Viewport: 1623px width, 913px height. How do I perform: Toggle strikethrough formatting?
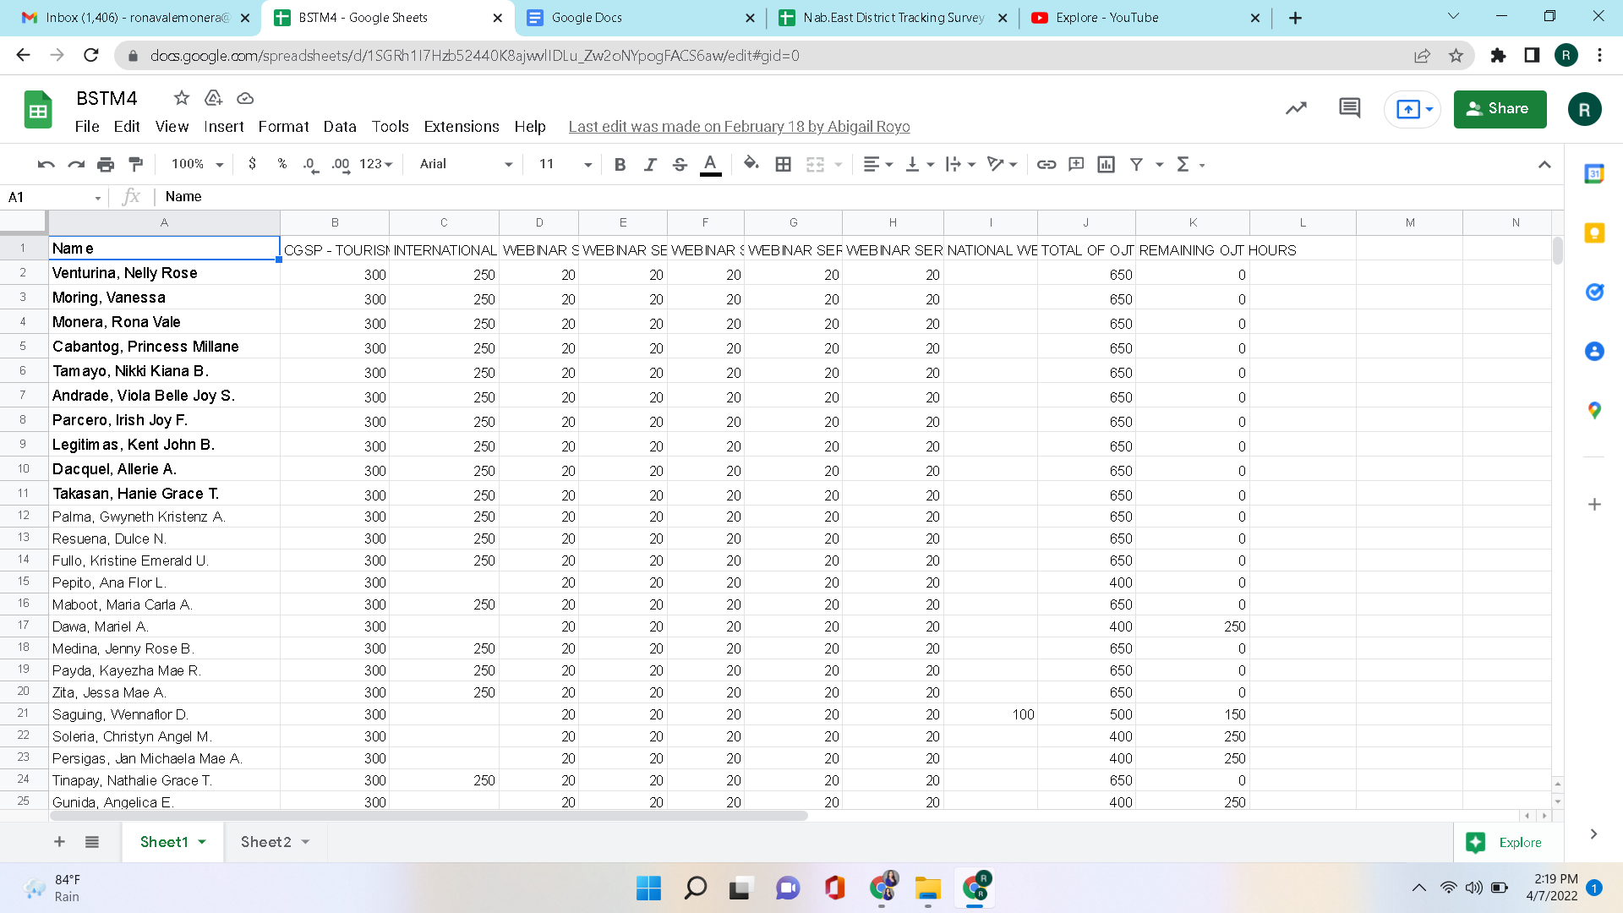click(680, 164)
